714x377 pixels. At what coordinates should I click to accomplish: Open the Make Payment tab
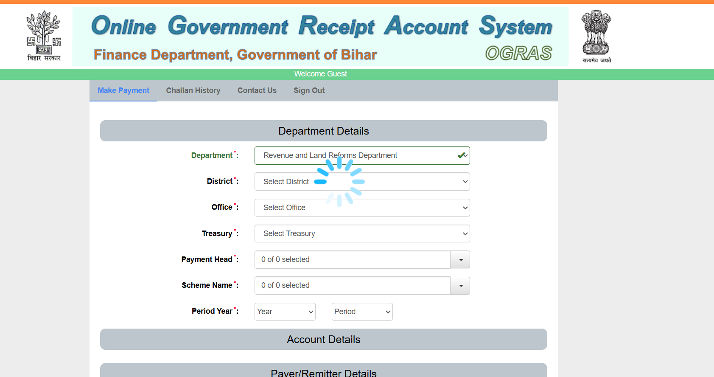(123, 90)
